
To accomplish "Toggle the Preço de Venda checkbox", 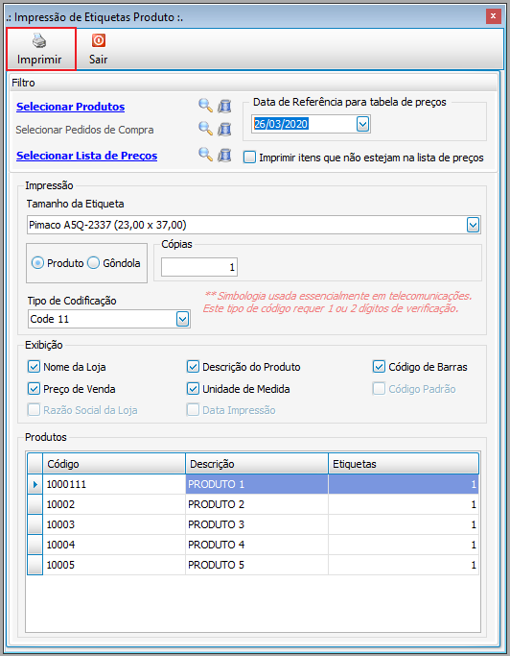I will point(34,389).
